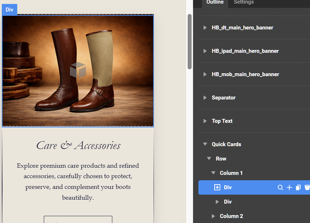310x223 pixels.
Task: Select the Outline tab
Action: click(x=215, y=3)
